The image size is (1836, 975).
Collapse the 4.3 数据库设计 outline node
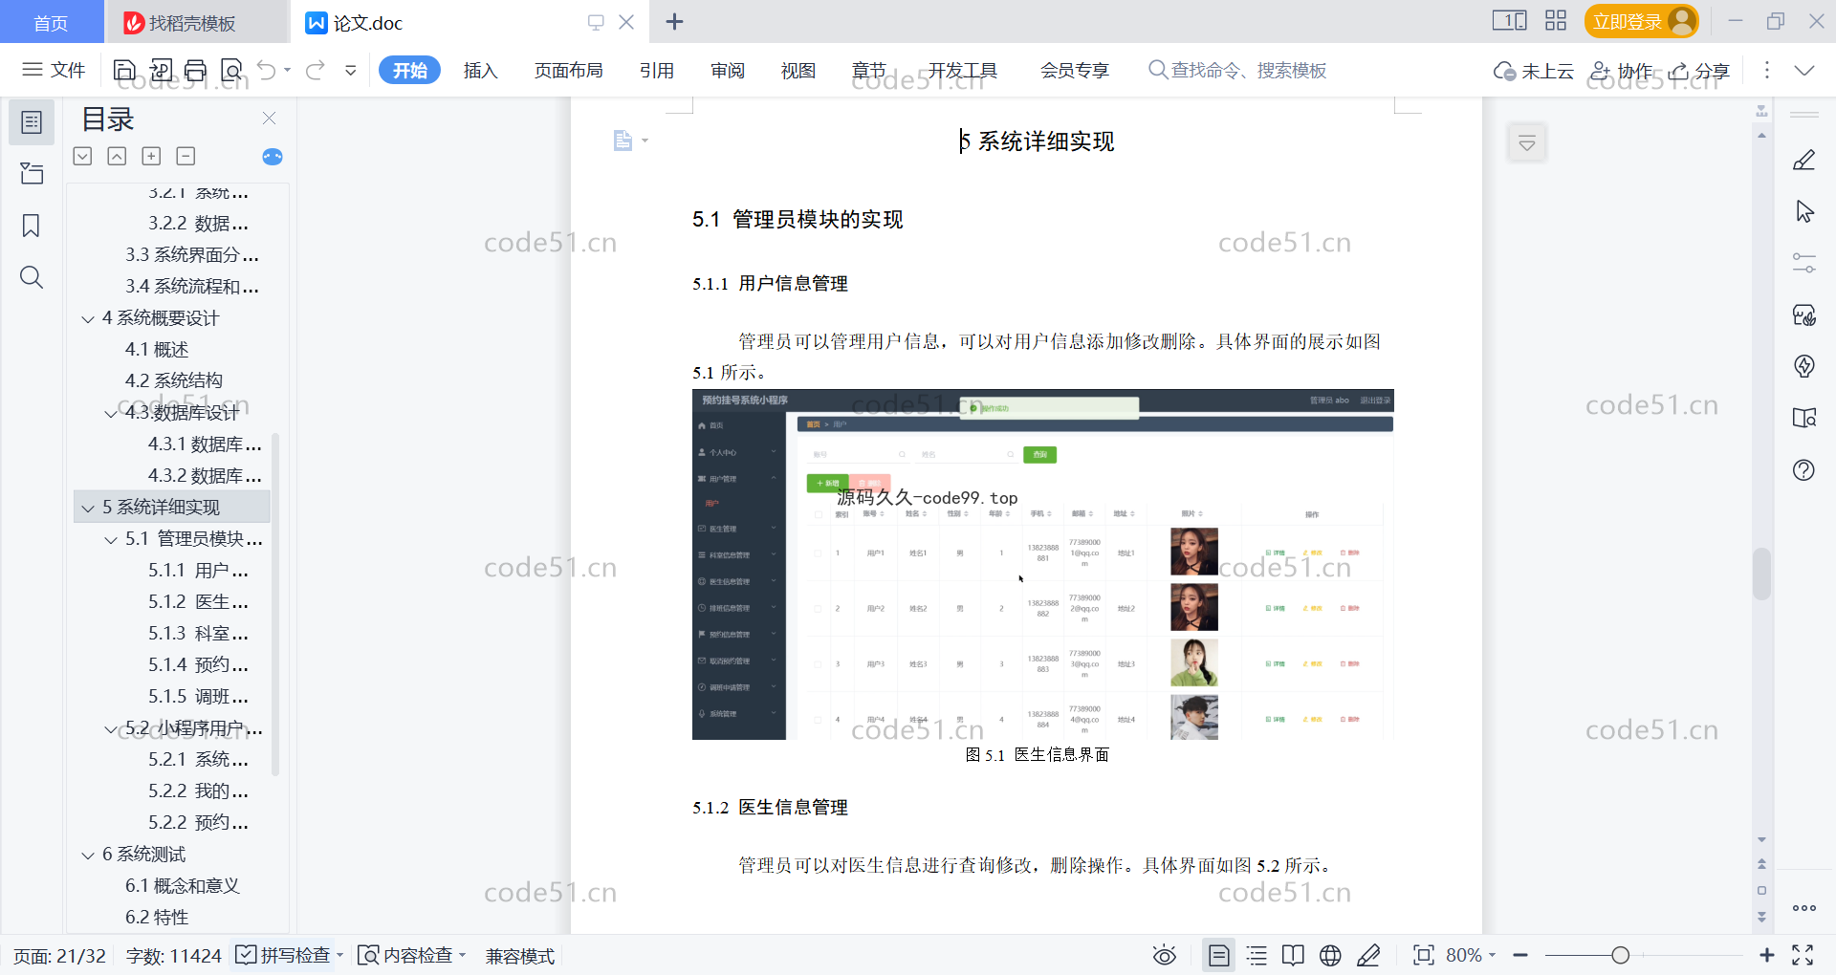(111, 413)
